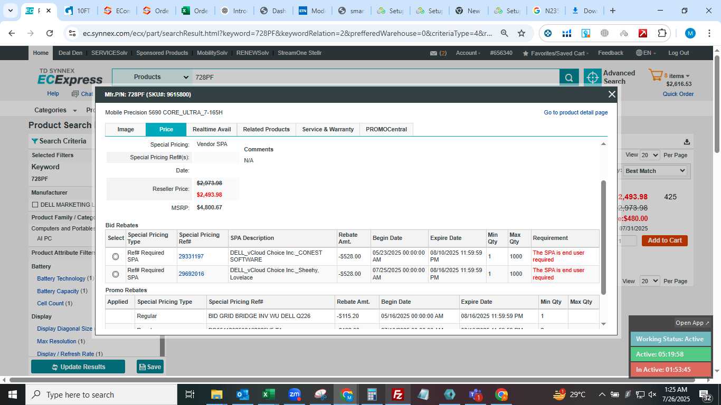
Task: Reload the page
Action: (50, 33)
